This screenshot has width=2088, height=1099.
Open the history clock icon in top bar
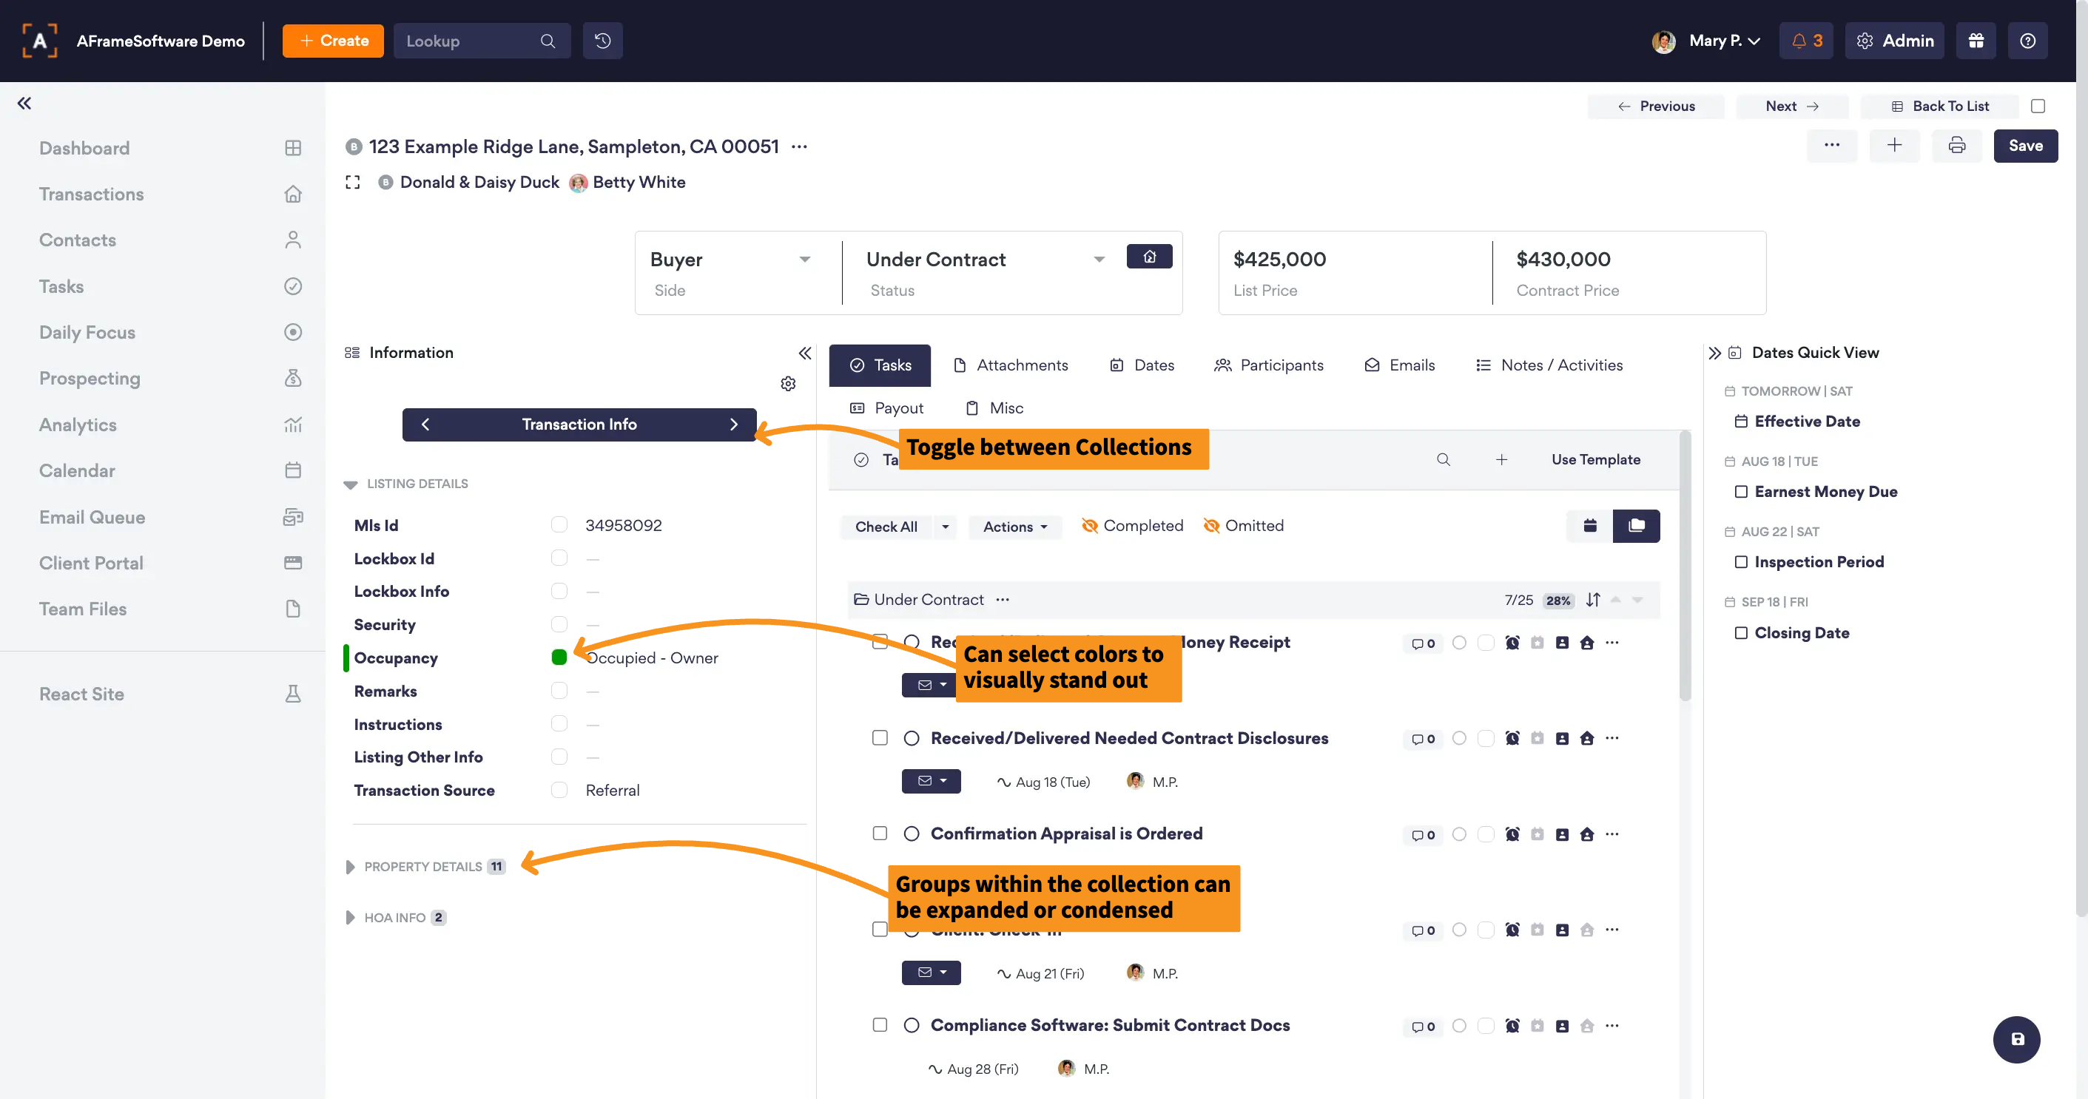tap(602, 41)
